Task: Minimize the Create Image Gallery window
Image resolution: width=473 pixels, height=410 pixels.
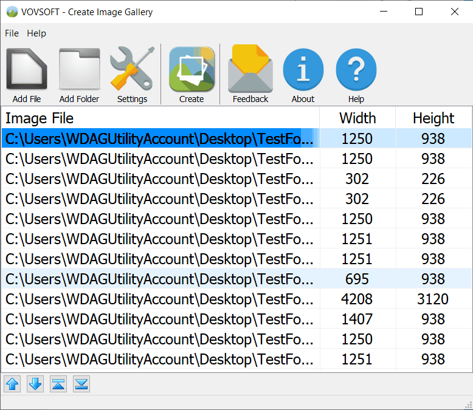Action: (x=384, y=12)
